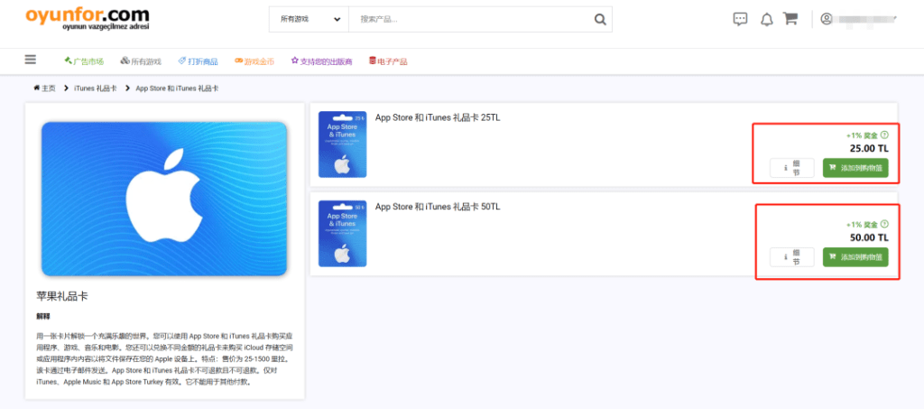Add the 25TL card to basket

[x=855, y=168]
